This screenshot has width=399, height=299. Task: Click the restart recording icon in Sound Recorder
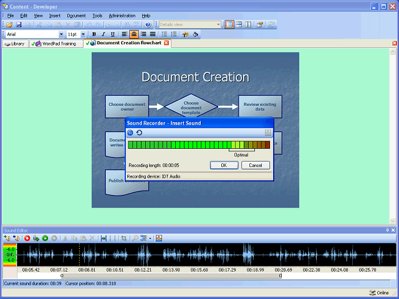coord(138,133)
